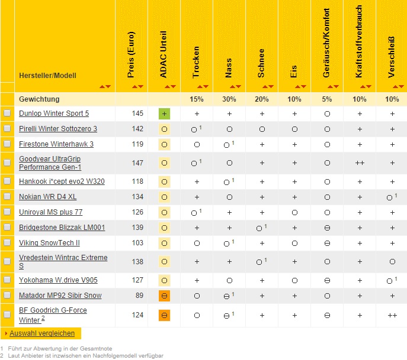The width and height of the screenshot is (407, 360).
Task: Sort Schnee column with the down arrow
Action: tap(271, 86)
